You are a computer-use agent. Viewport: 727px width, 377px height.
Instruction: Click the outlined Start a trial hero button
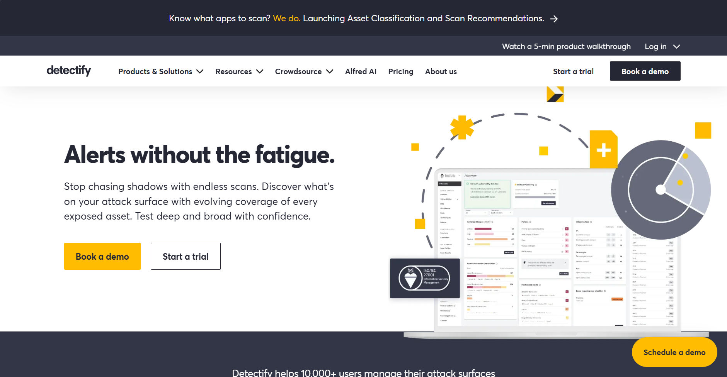(x=186, y=256)
